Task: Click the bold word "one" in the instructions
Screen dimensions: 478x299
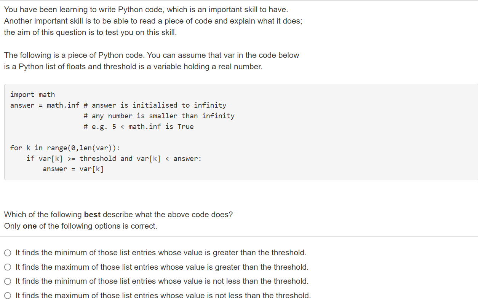Action: (30, 226)
